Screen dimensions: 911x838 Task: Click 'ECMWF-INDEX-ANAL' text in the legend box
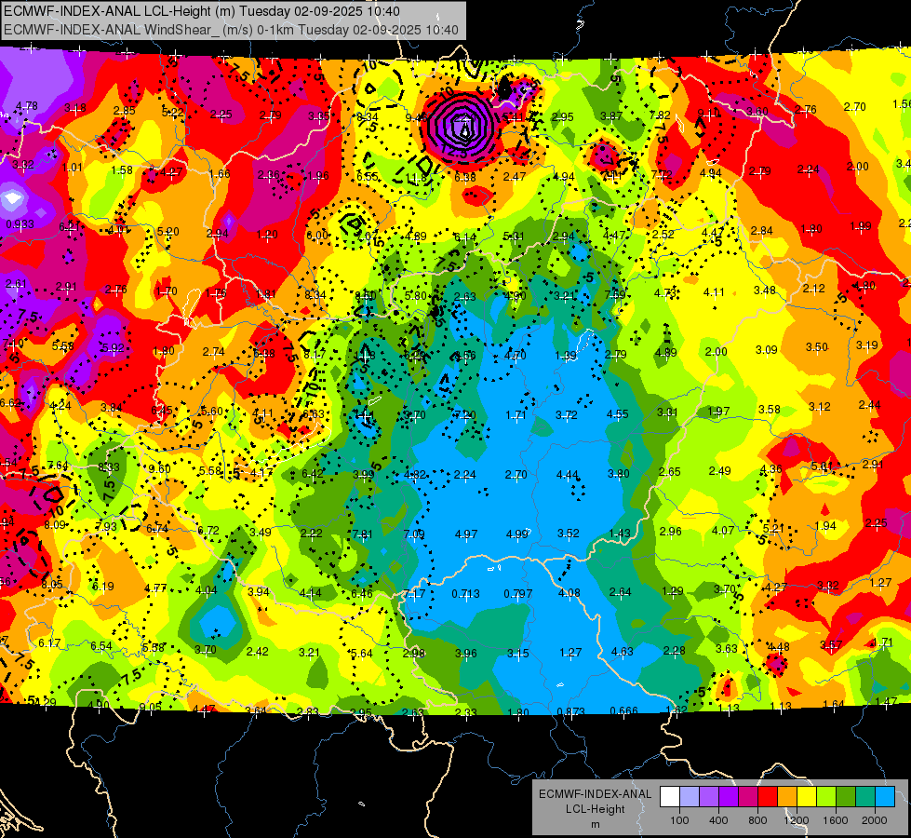click(595, 794)
